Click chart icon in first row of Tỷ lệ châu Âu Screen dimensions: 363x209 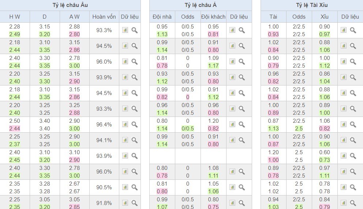point(125,30)
